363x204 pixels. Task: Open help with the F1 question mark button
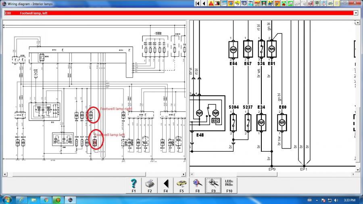[134, 185]
